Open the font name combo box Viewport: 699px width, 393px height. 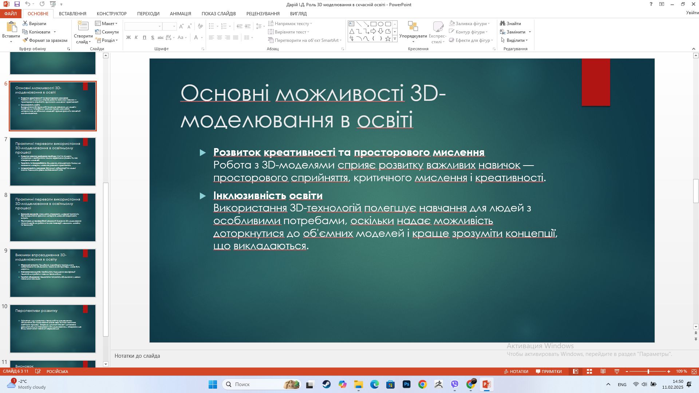click(x=143, y=27)
